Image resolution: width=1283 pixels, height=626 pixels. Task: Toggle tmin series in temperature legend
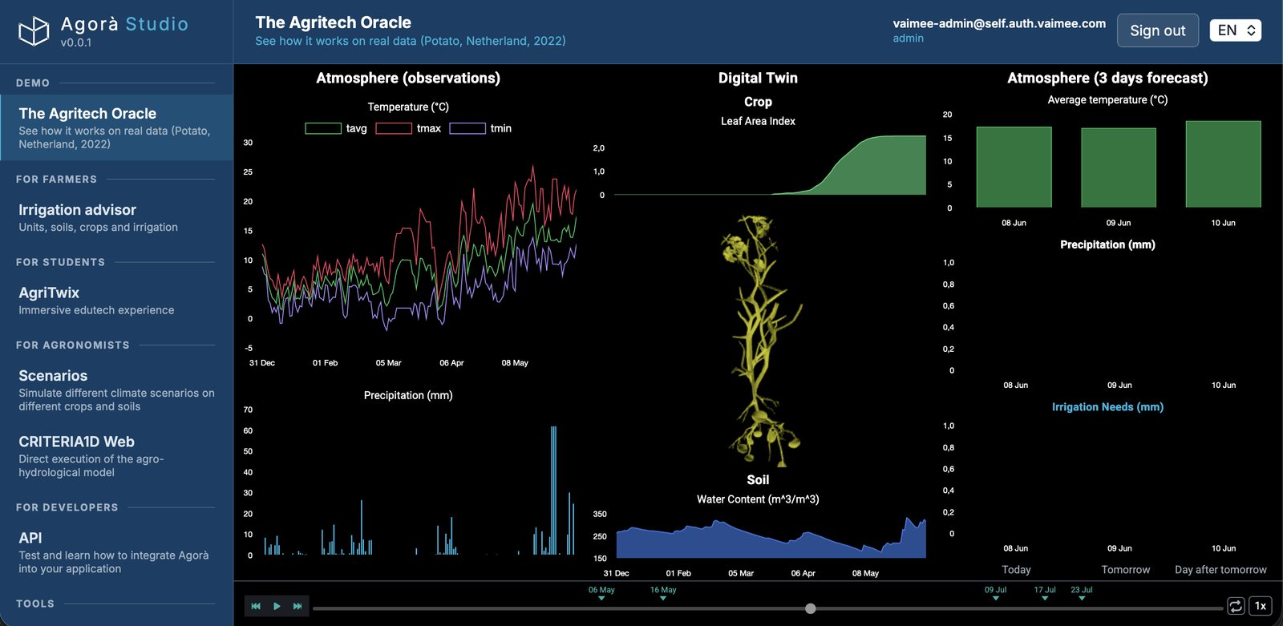(x=480, y=128)
